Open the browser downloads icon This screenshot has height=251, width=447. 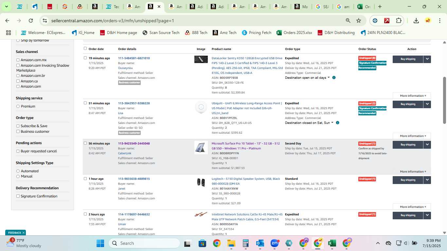click(x=416, y=21)
